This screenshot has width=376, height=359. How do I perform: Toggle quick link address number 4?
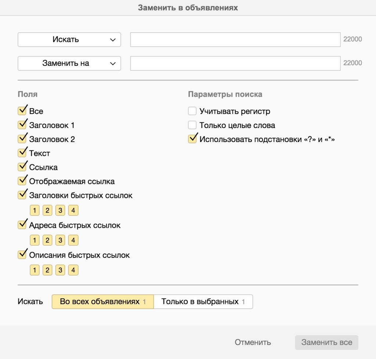(x=73, y=241)
